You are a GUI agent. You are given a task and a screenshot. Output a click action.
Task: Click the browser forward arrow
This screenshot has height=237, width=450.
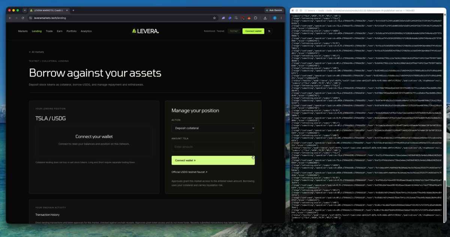point(16,18)
